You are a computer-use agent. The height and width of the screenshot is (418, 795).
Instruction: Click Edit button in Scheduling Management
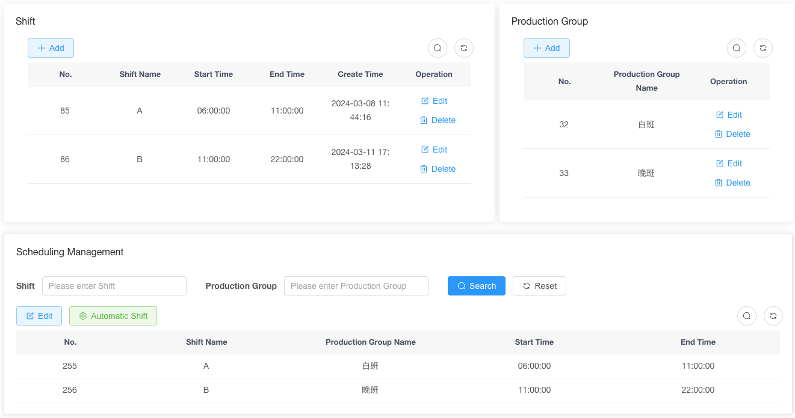pos(39,316)
